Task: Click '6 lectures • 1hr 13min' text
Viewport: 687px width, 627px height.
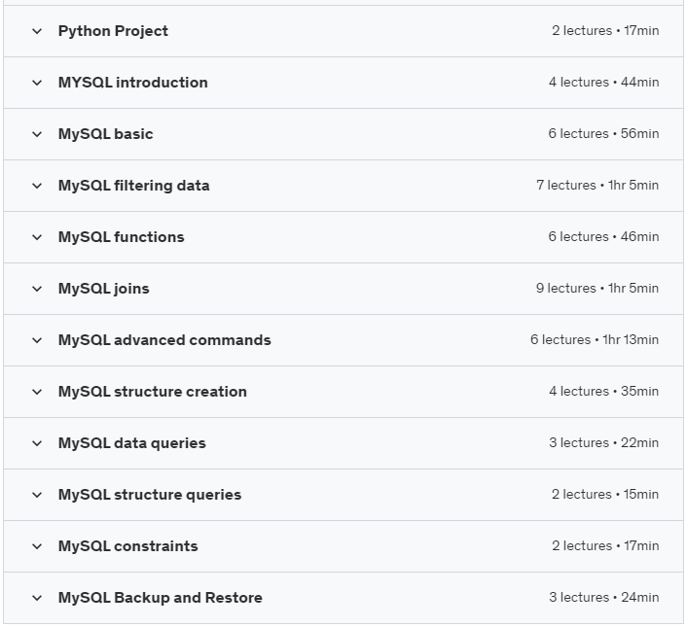Action: point(595,340)
